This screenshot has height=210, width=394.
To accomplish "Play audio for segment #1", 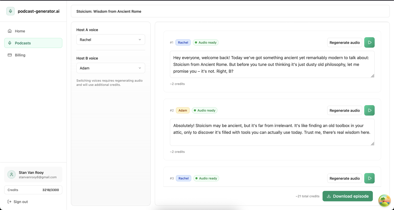I will [x=369, y=43].
